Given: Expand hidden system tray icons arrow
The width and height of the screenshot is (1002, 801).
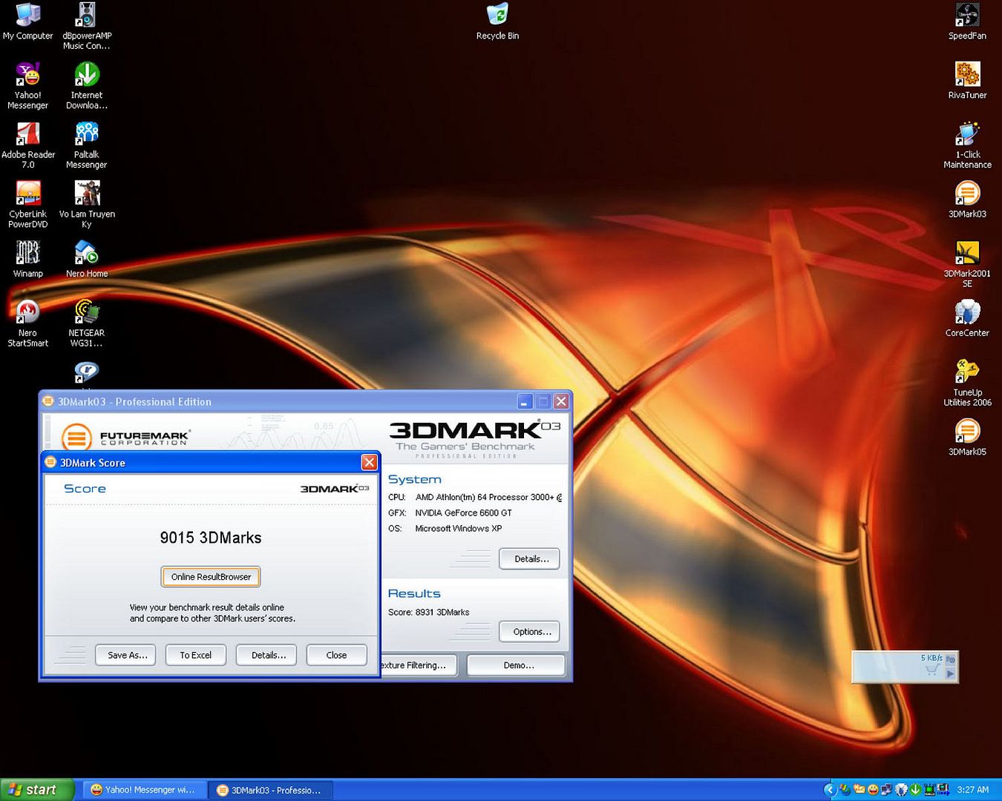Looking at the screenshot, I should [x=831, y=790].
